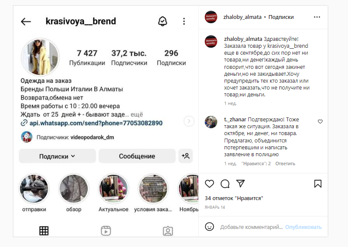The width and height of the screenshot is (348, 247).
Task: Like the t._zhanar comment
Action: [320, 122]
